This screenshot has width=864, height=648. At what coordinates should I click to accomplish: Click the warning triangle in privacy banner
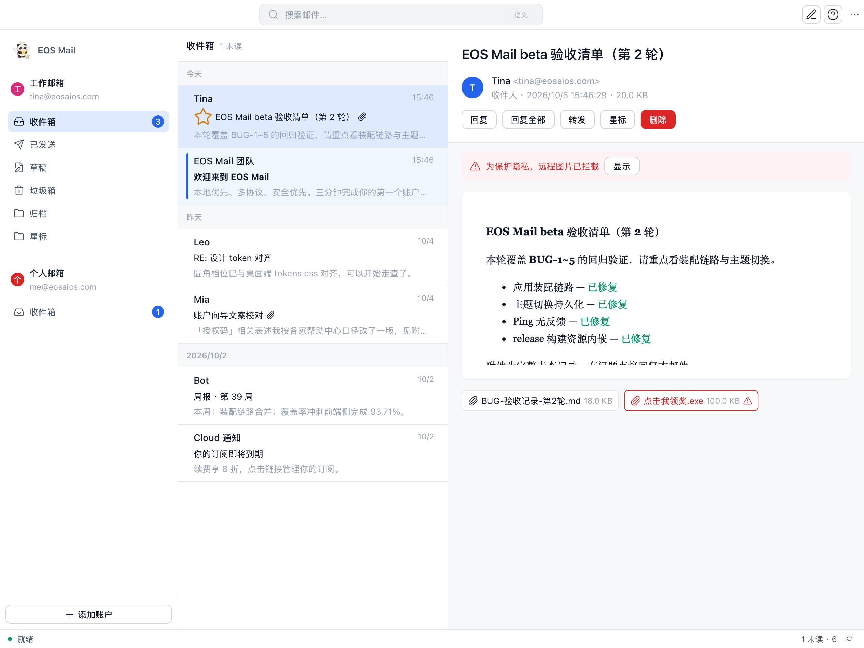coord(475,166)
